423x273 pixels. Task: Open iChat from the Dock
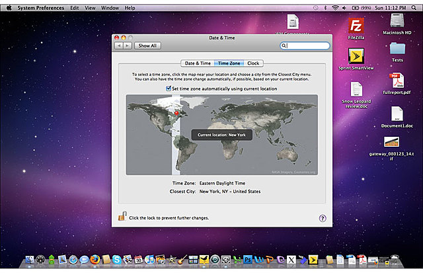point(84,260)
